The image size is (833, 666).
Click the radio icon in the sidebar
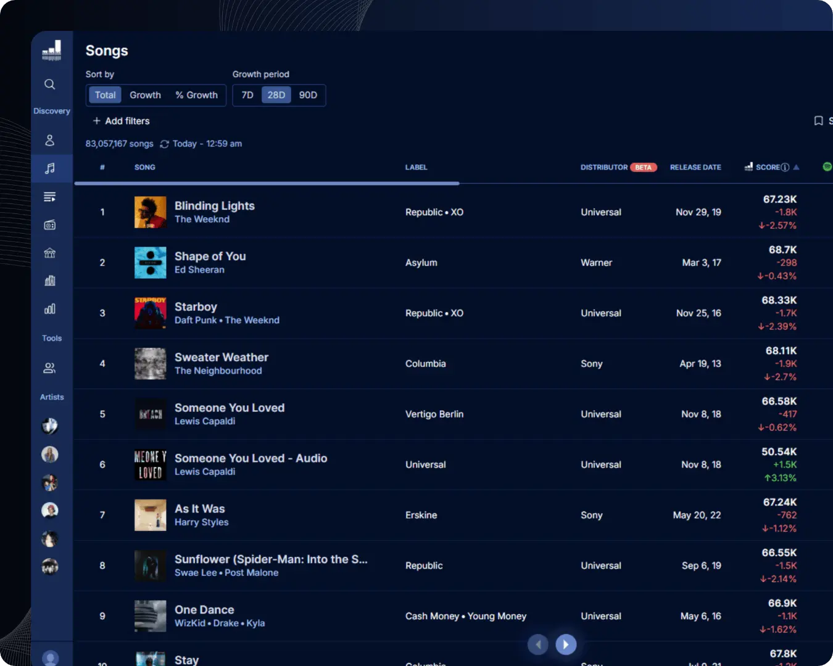(49, 224)
